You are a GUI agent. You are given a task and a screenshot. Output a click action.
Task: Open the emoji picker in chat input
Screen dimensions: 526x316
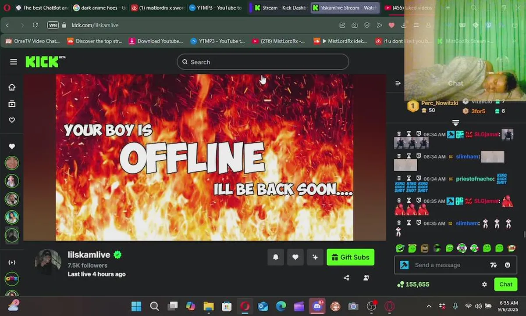[x=508, y=265]
